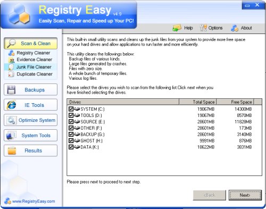Uncheck the BACKUP (G:) drive checkbox
This screenshot has width=266, height=209.
coord(71,134)
